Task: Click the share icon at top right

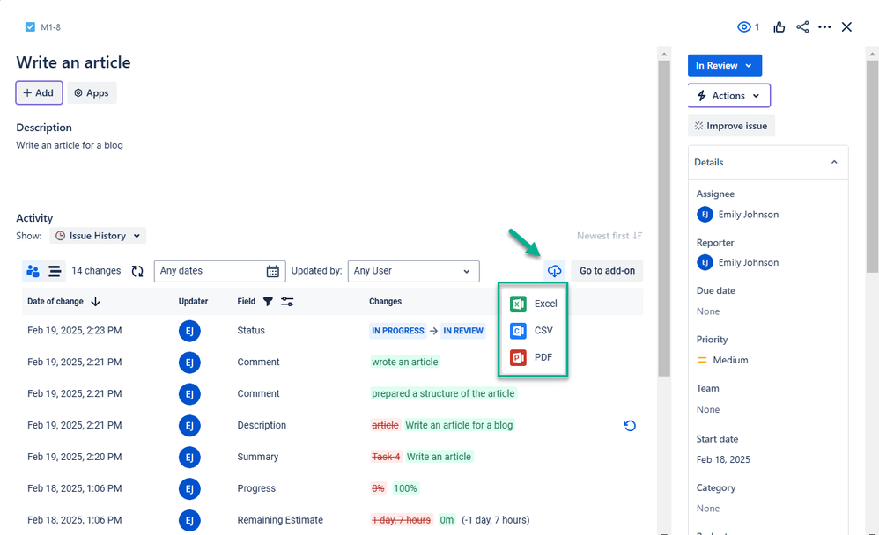Action: (802, 26)
